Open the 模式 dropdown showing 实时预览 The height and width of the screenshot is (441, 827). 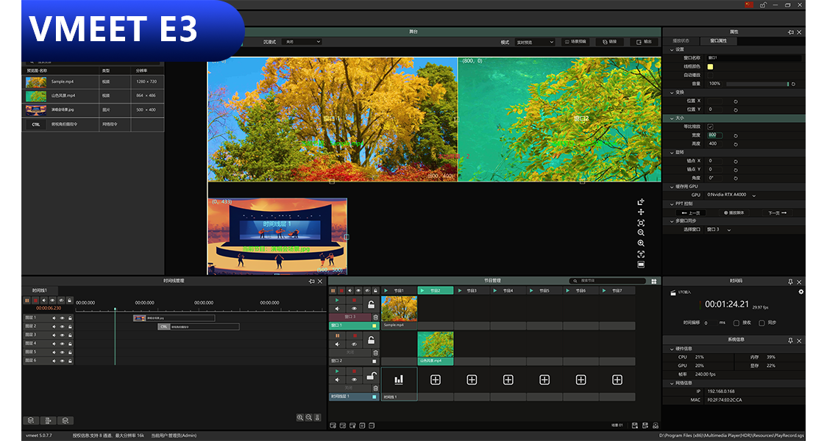click(x=534, y=42)
